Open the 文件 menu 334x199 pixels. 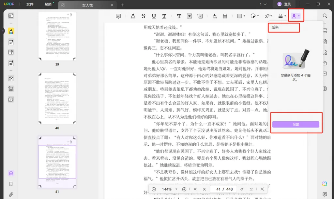pyautogui.click(x=30, y=4)
